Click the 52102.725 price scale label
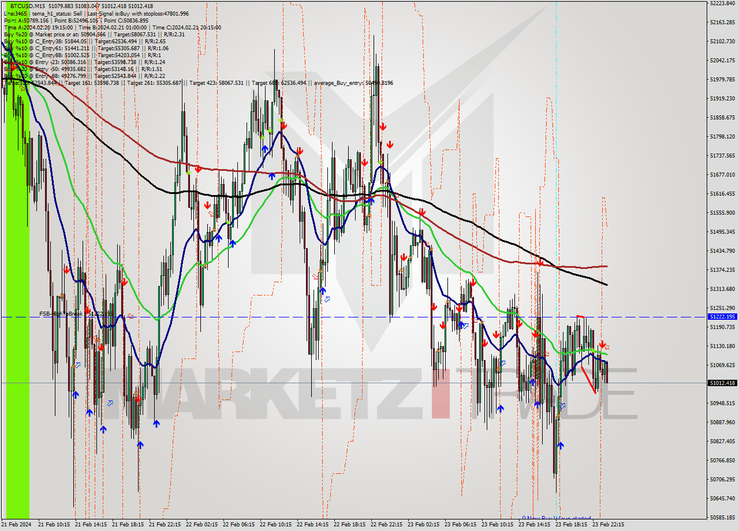This screenshot has height=531, width=739. click(x=723, y=41)
